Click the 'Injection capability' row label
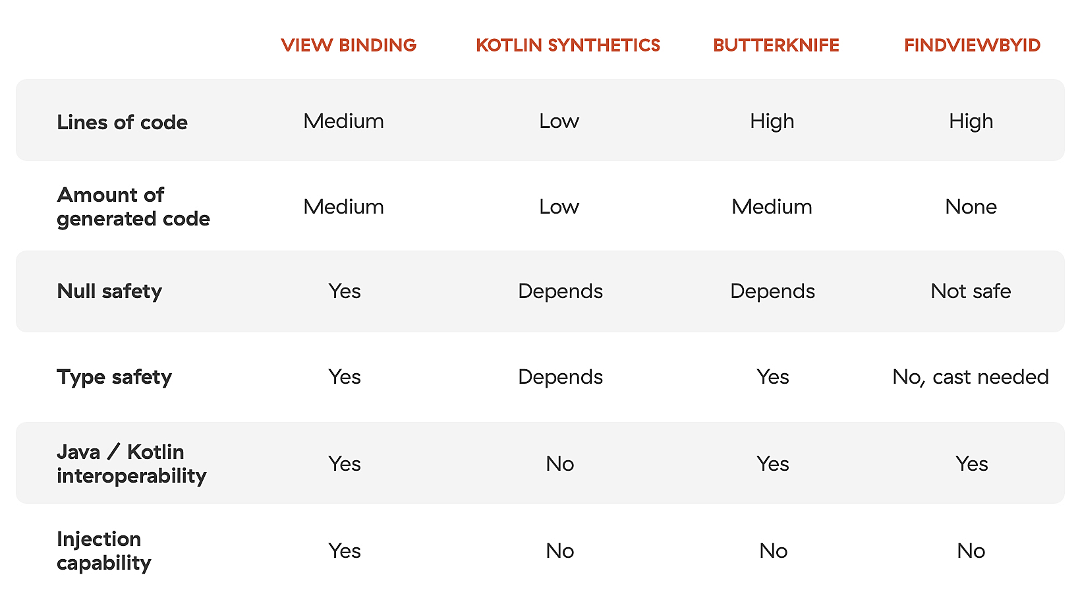 [103, 551]
